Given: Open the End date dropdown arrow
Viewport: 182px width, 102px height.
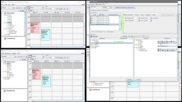Looking at the screenshot, I should (139, 21).
